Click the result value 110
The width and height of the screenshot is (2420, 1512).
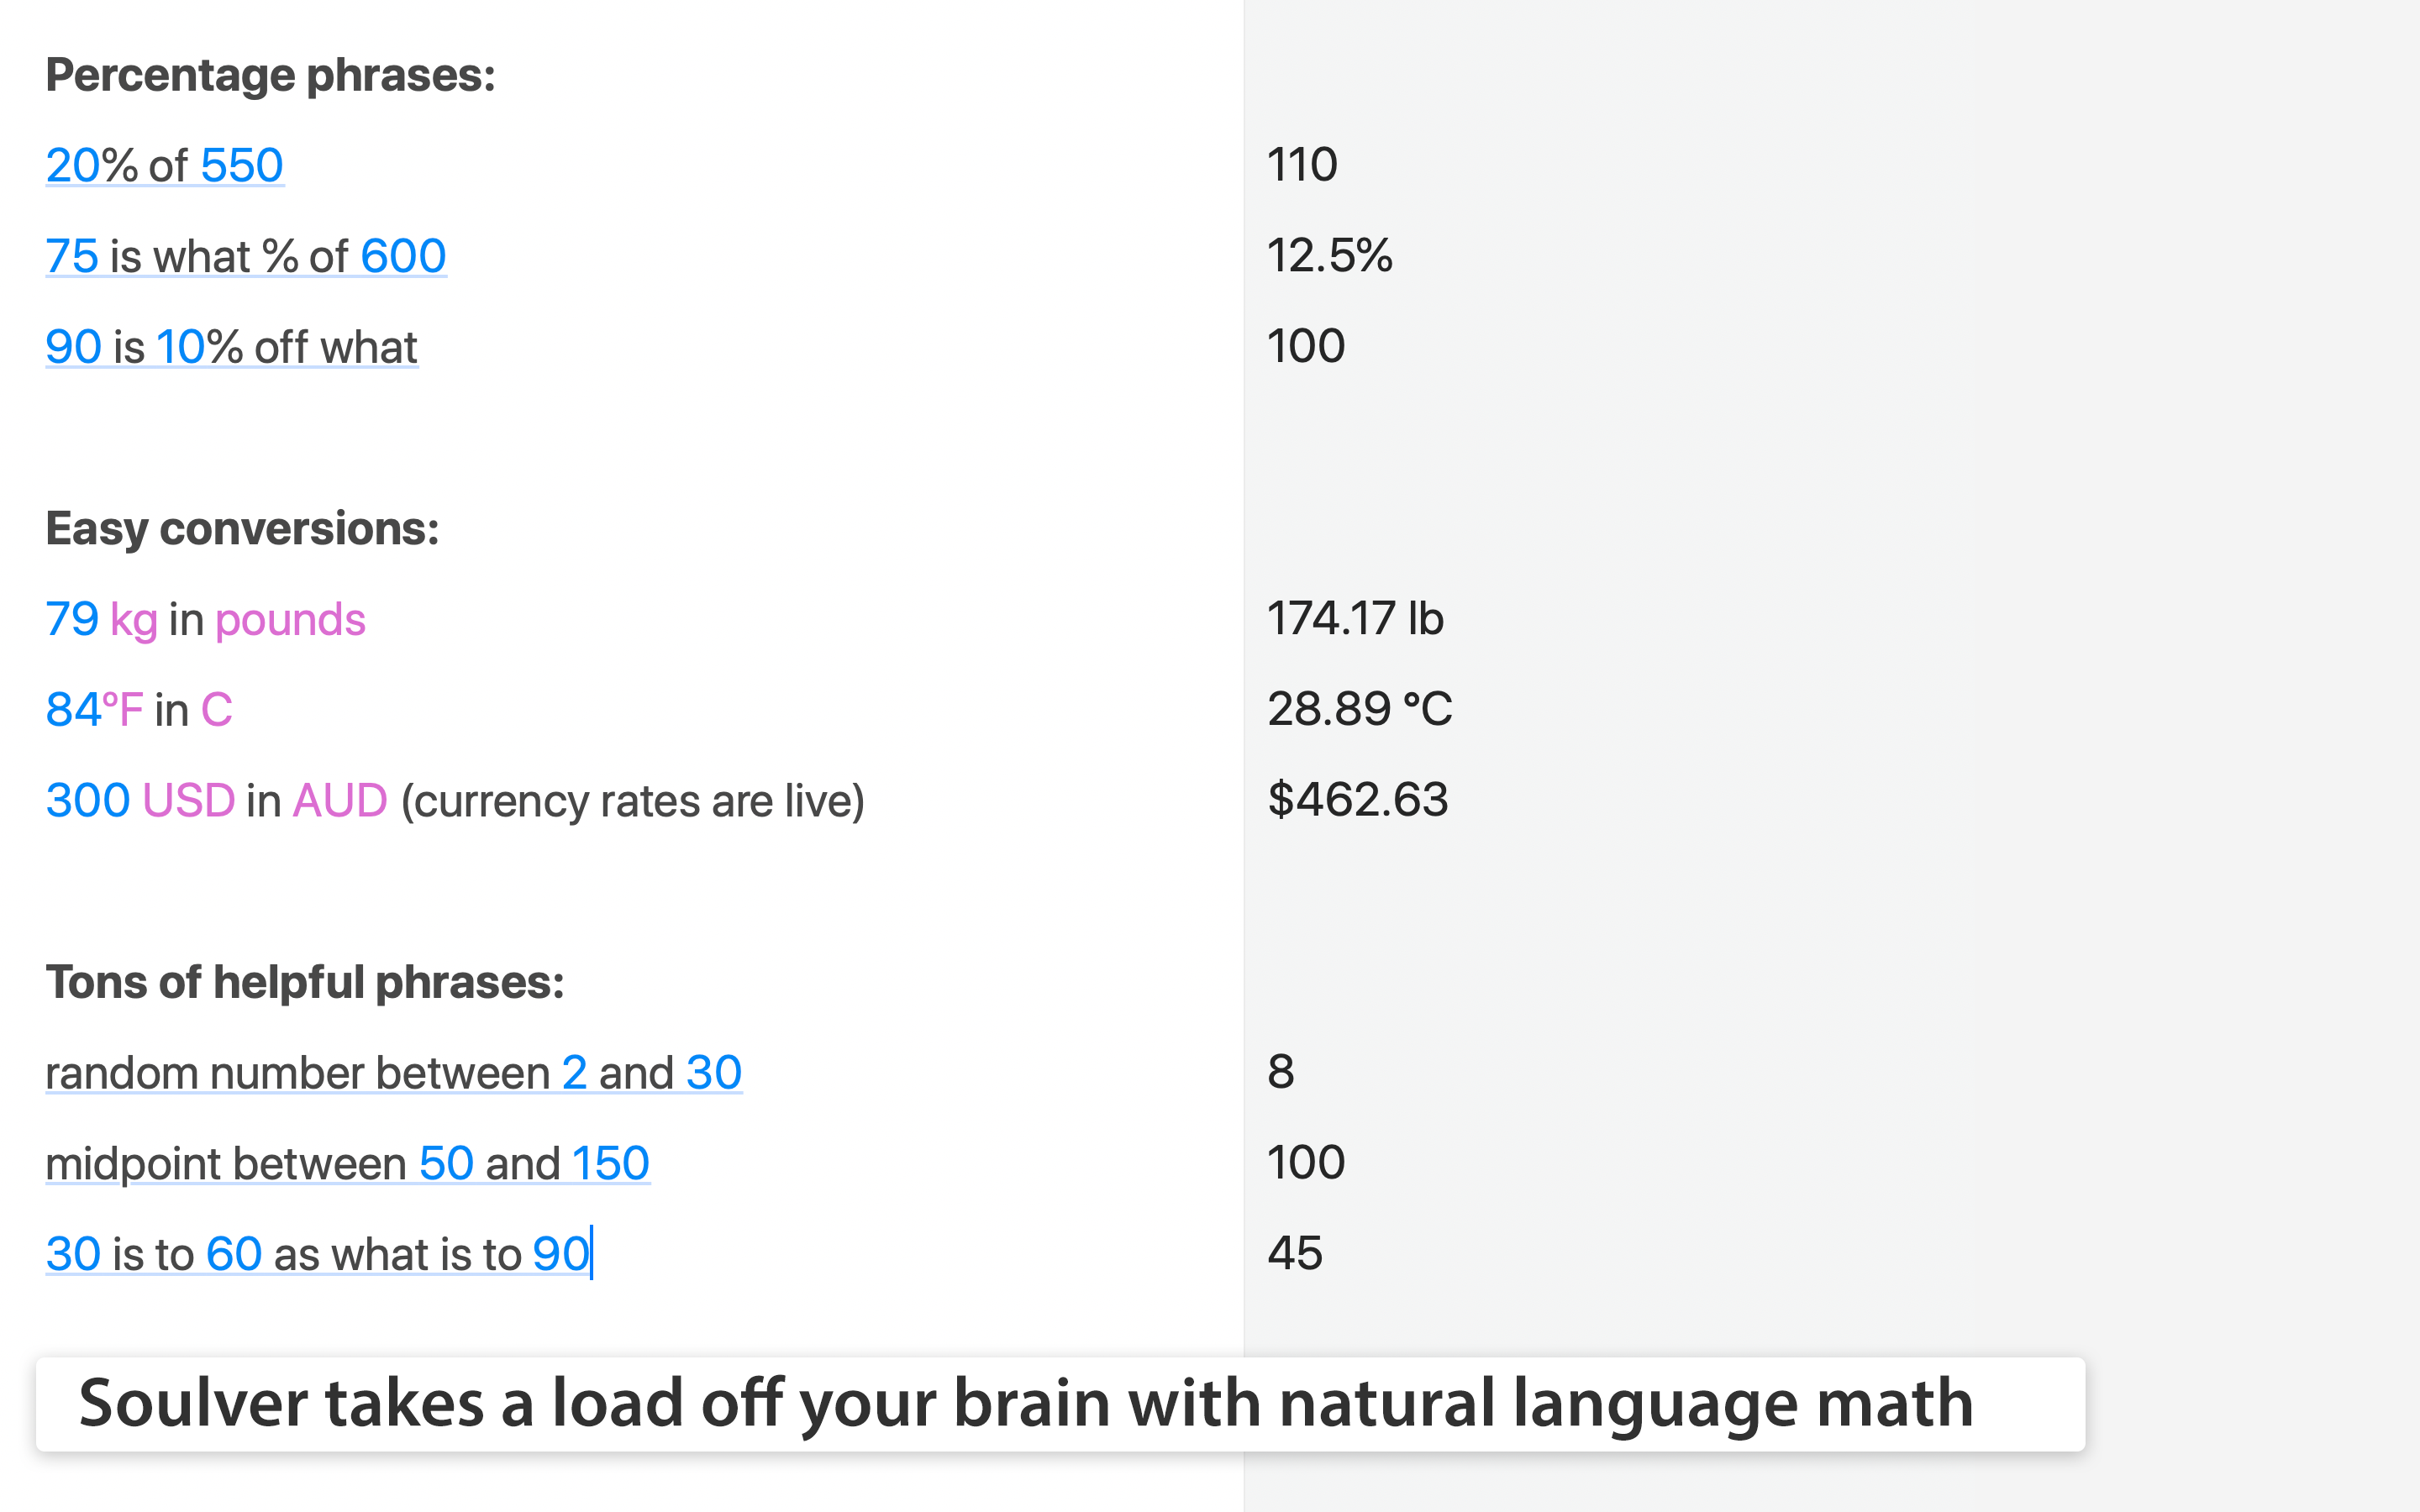tap(1302, 165)
